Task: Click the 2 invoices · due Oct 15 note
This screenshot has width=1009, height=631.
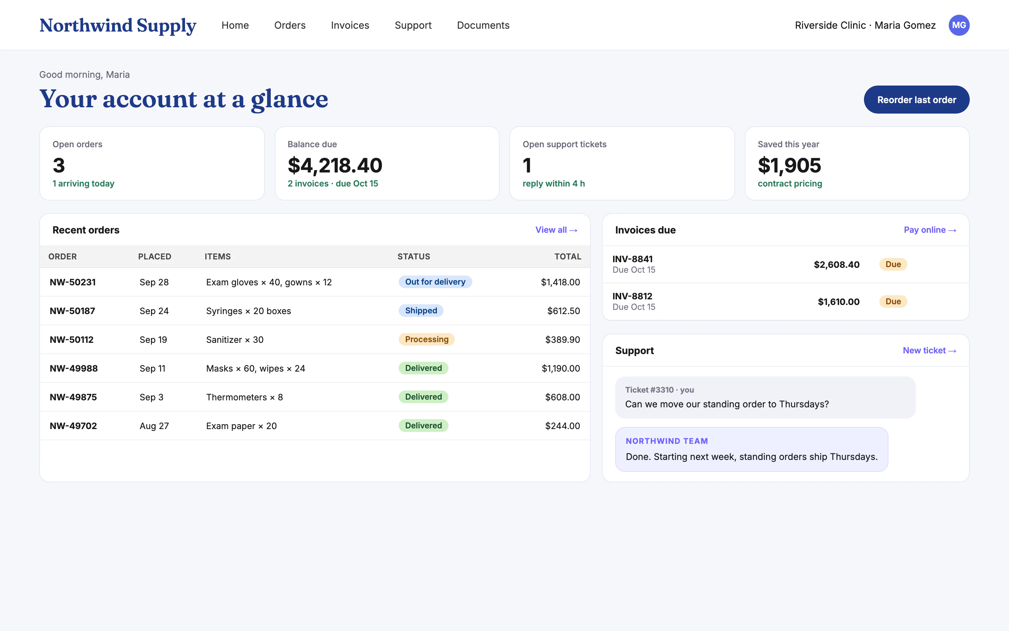Action: tap(333, 184)
